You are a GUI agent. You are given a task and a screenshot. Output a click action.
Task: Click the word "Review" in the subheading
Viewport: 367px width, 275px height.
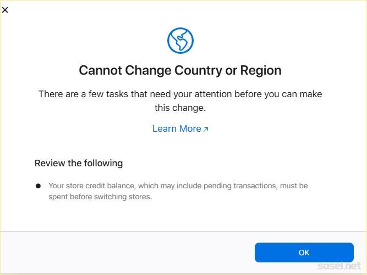pyautogui.click(x=48, y=163)
